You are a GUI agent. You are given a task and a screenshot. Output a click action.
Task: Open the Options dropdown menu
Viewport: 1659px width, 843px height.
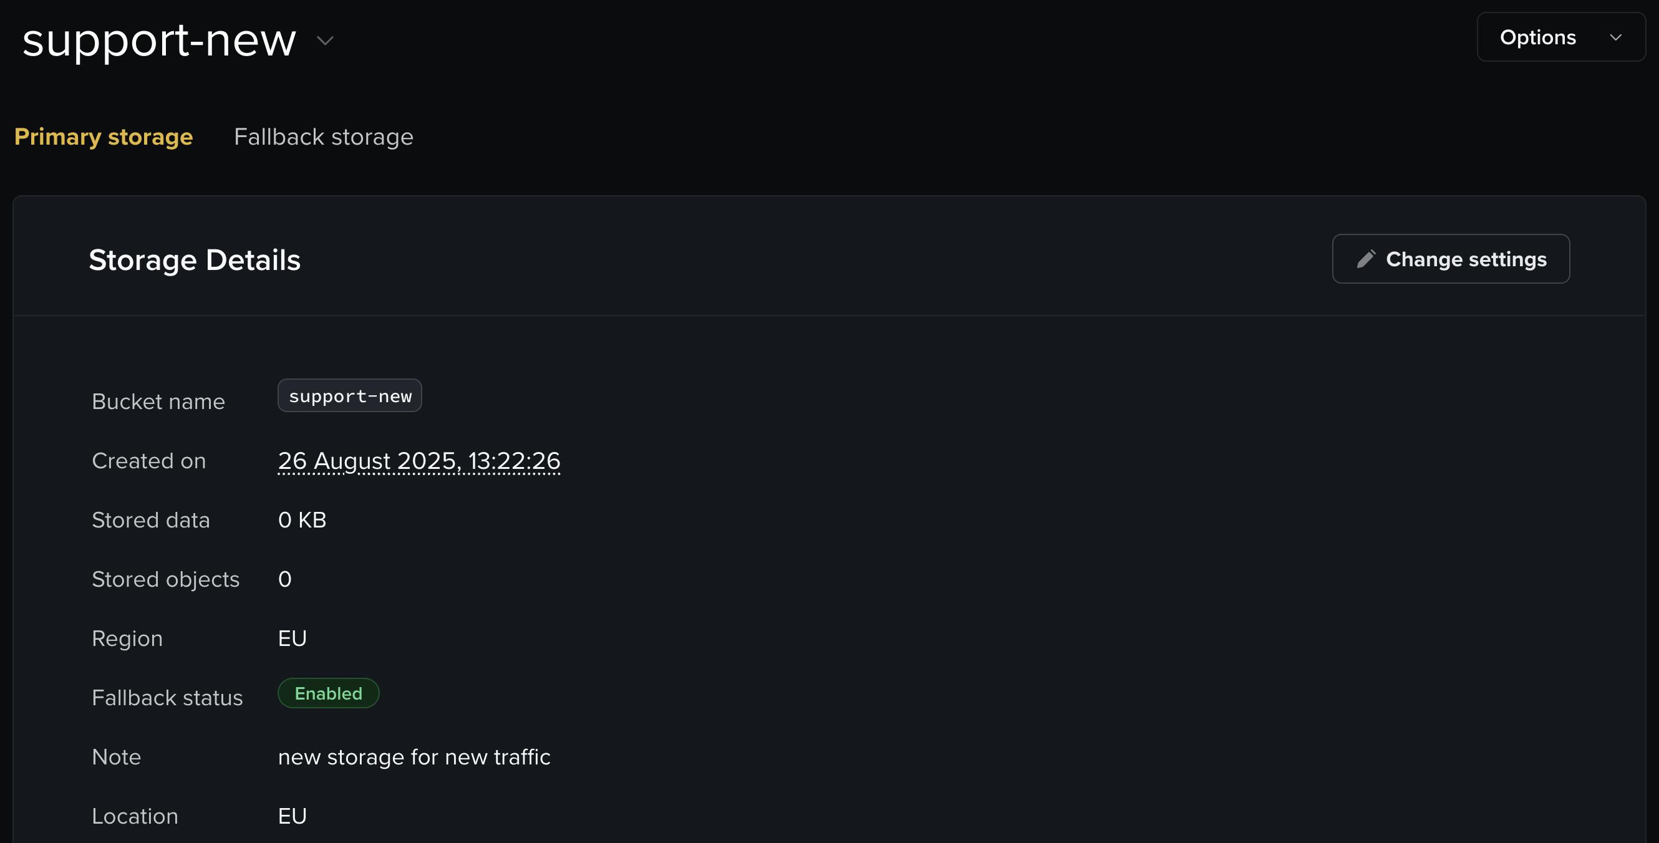1560,37
